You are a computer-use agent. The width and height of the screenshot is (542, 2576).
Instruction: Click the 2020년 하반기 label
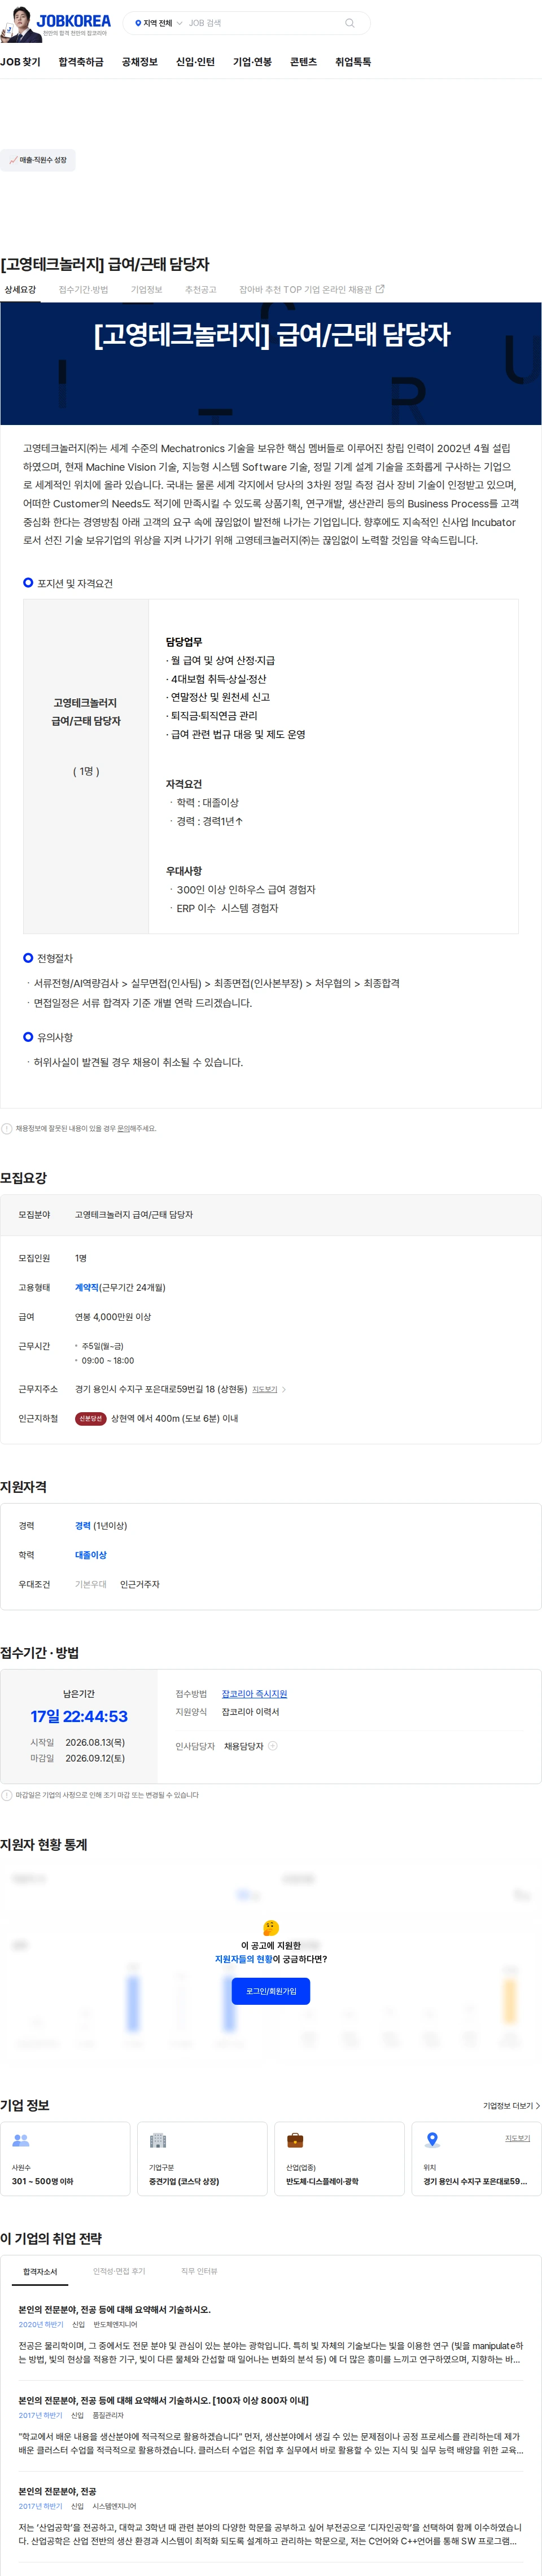(x=40, y=2325)
